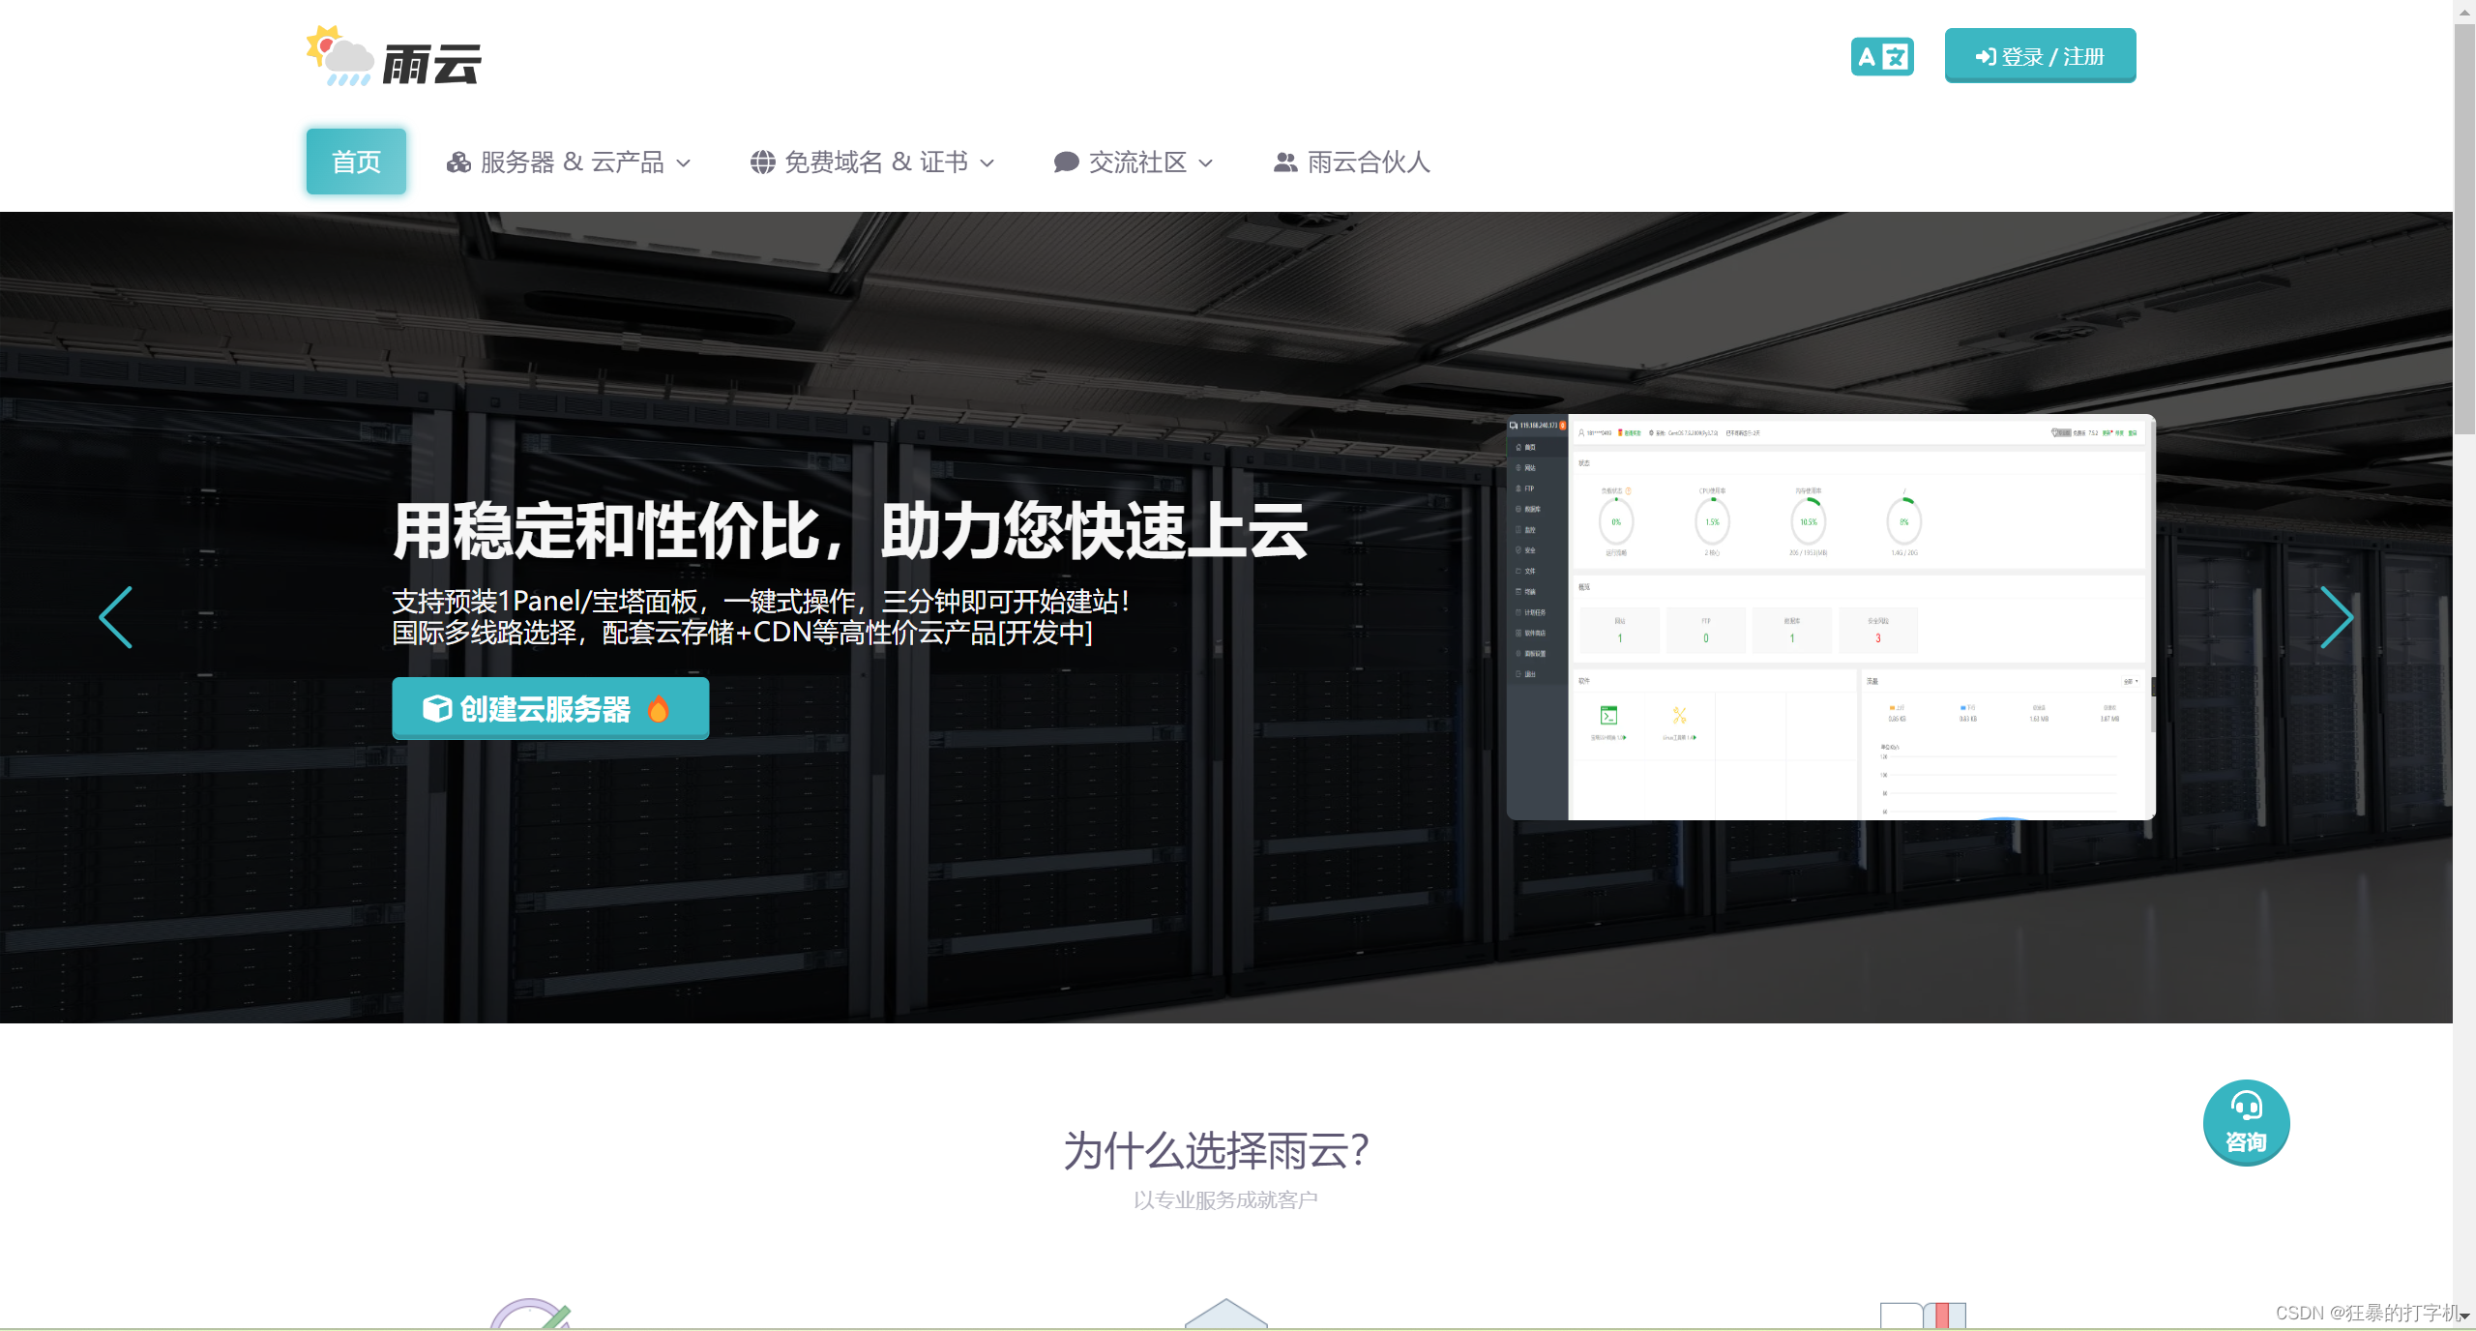Click the scrollbar down arrow

[x=2464, y=1316]
